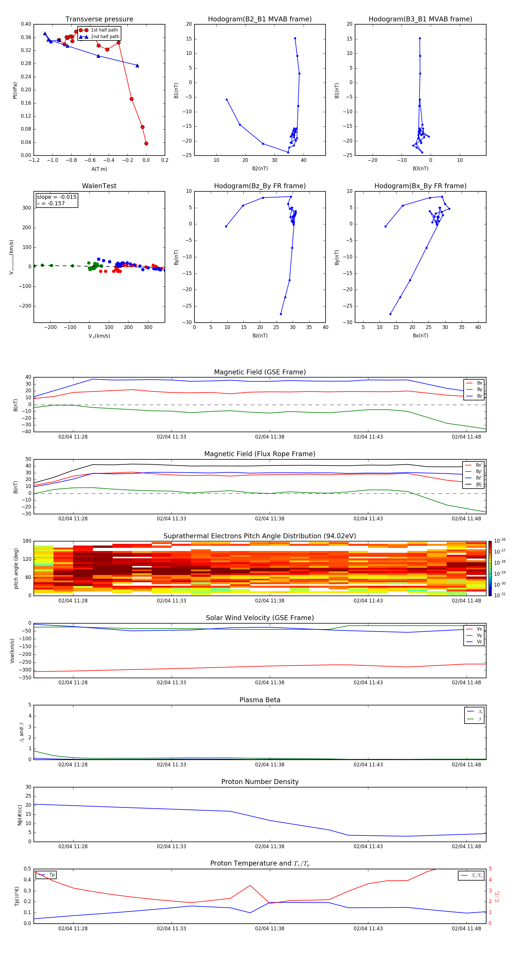This screenshot has height=954, width=520.
Task: Click the Vz legend entry in velocity panel
Action: pyautogui.click(x=474, y=642)
